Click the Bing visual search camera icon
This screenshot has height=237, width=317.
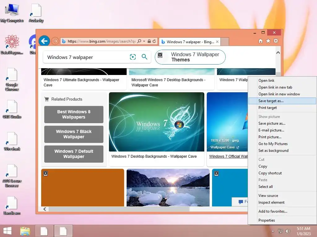point(132,57)
